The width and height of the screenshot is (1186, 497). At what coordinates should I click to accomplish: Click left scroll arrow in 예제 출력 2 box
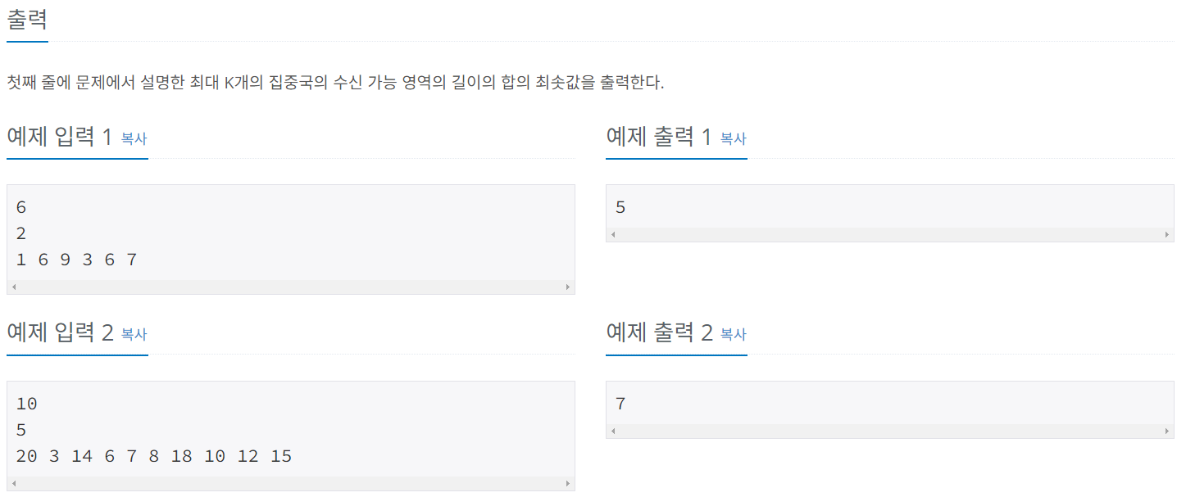(613, 431)
